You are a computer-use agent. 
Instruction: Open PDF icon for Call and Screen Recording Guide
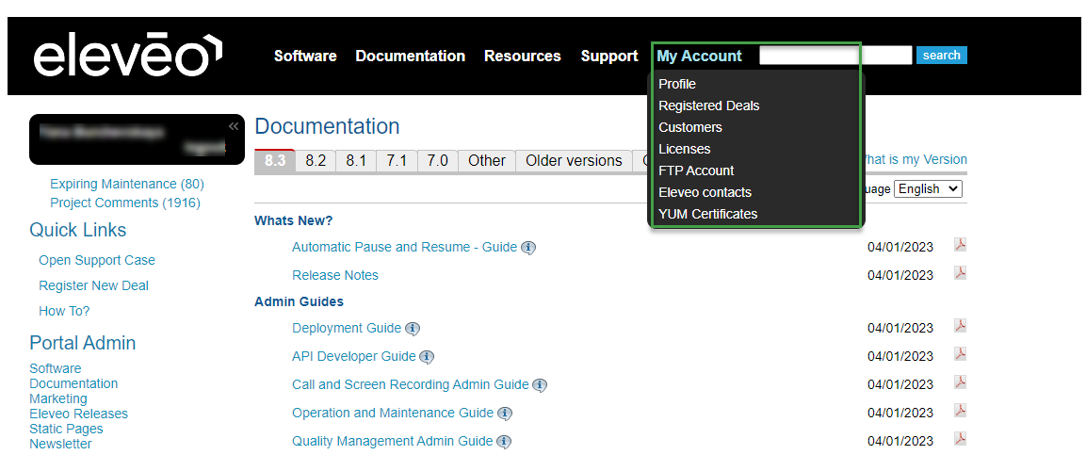960,382
